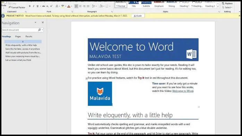Viewport: 242px width, 136px height.
Task: Select the Normal style
Action: (121, 4)
